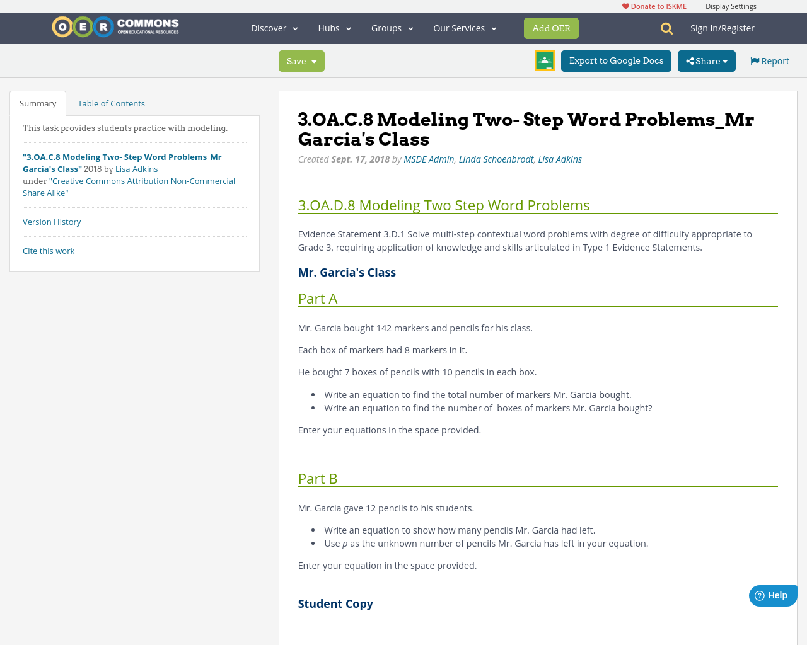Click the heart icon beside Donate to ISKME
This screenshot has width=807, height=645.
tap(625, 5)
